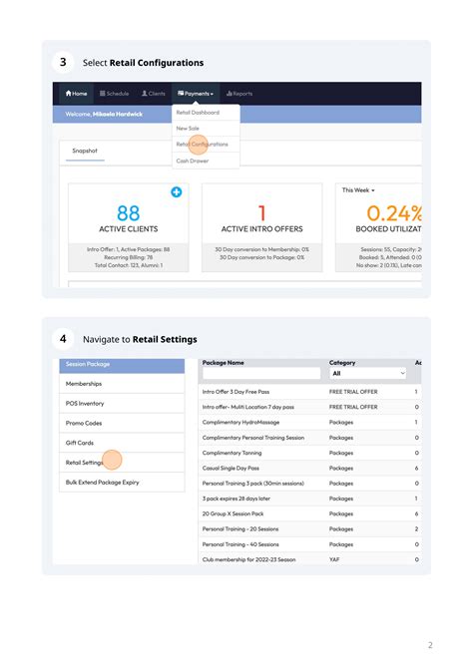473x668 pixels.
Task: Select Promo Codes sidebar entry
Action: click(x=122, y=423)
